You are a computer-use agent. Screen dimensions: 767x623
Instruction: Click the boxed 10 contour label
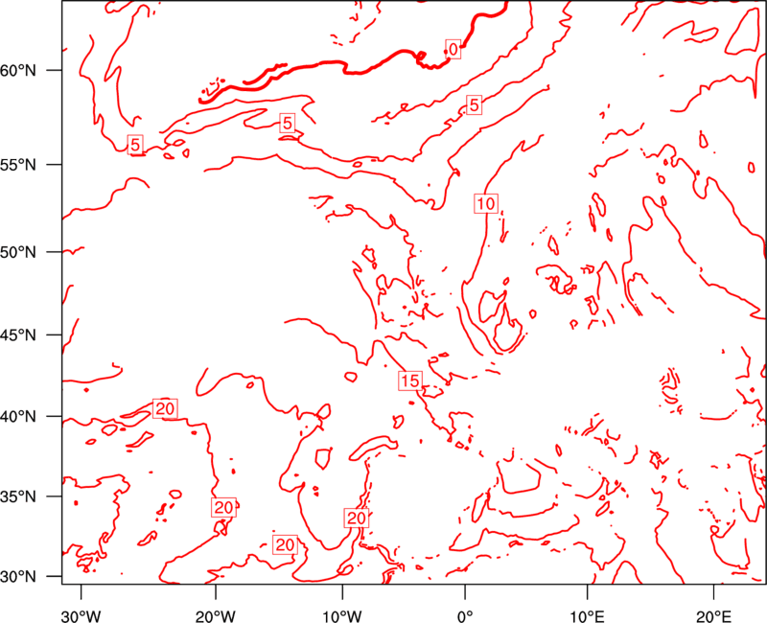click(486, 203)
